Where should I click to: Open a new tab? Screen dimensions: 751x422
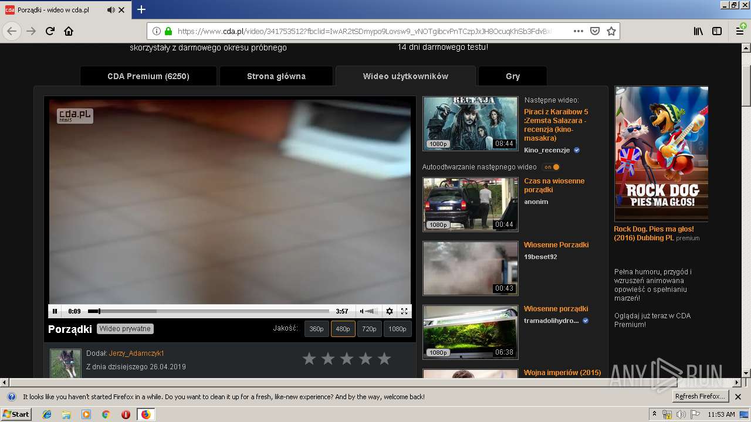coord(141,9)
